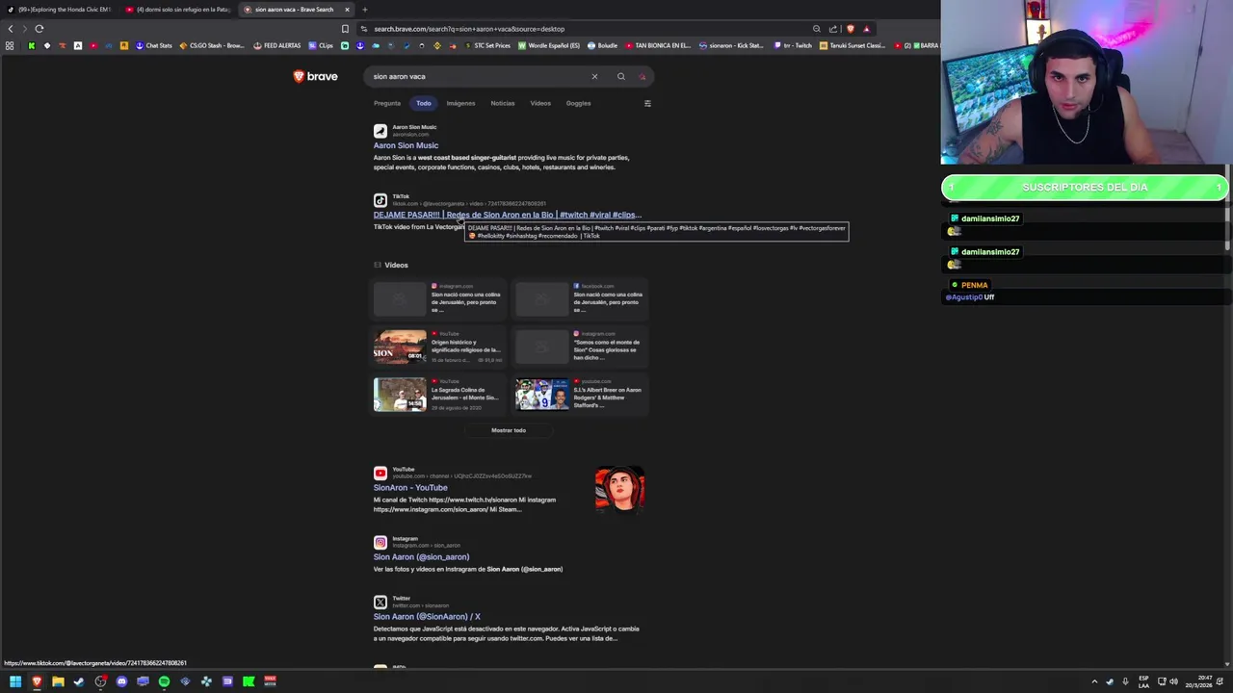Open TAN BIONICA bookmark
Viewport: 1233px width, 693px height.
coord(658,45)
